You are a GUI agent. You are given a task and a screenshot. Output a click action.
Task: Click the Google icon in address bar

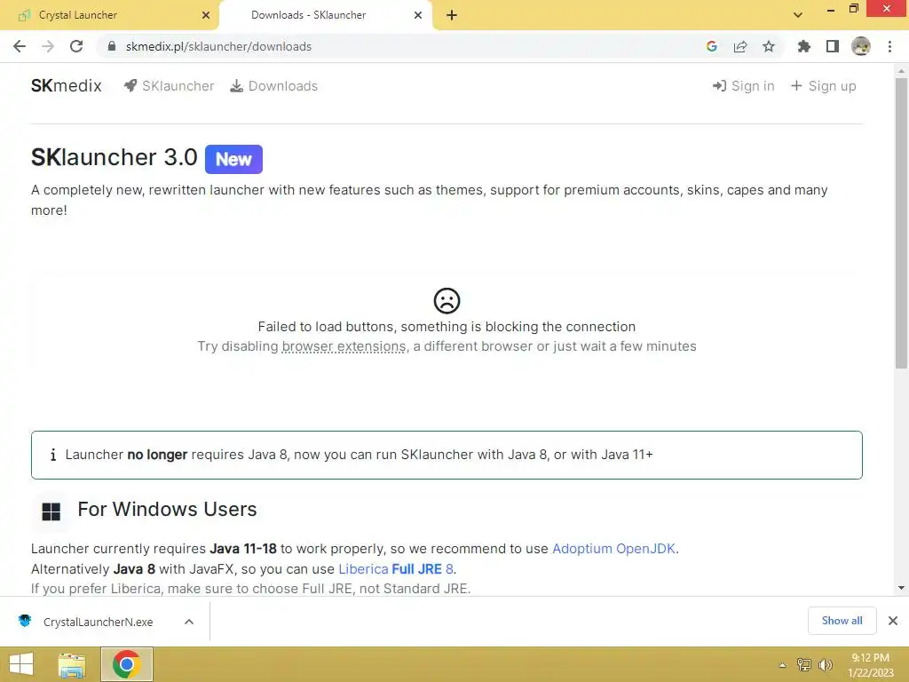712,46
